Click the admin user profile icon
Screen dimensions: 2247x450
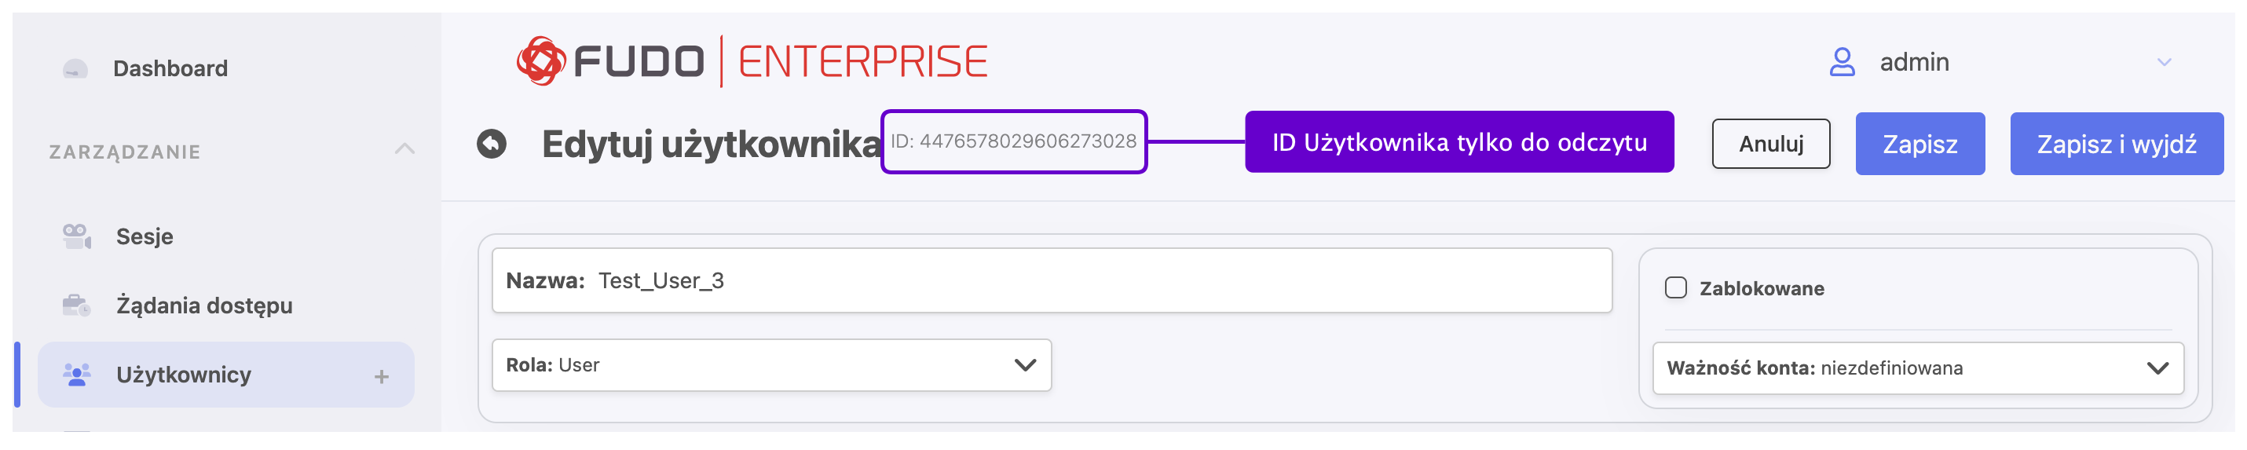(1842, 62)
